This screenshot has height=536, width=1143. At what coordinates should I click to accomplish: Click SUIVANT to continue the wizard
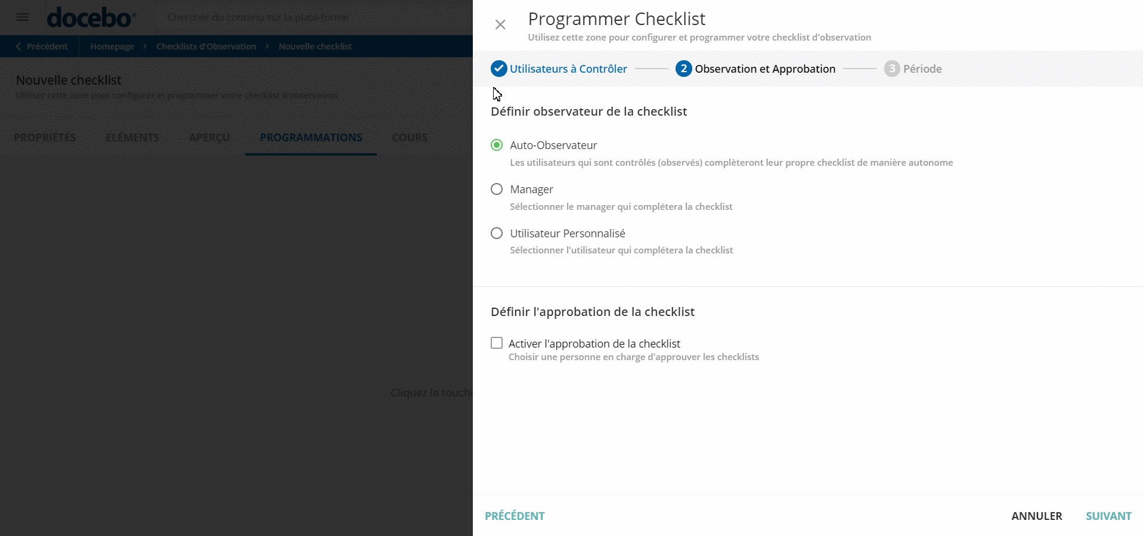tap(1108, 516)
